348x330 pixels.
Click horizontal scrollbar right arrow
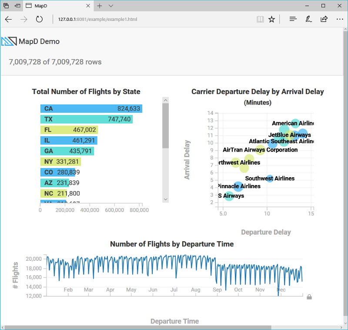point(341,327)
